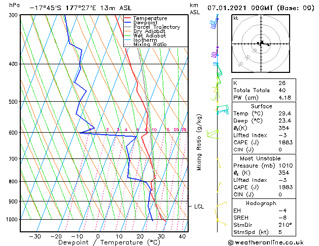Screen dimensions: 319x246
Task: Click the 700 hPa pressure label
Action: (14, 159)
